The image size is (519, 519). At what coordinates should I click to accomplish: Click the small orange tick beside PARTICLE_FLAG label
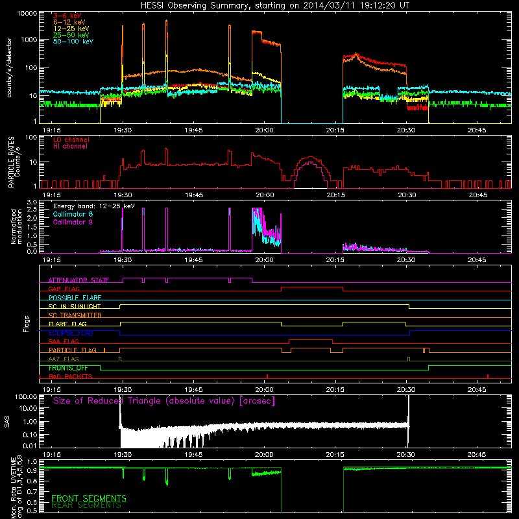[x=104, y=350]
